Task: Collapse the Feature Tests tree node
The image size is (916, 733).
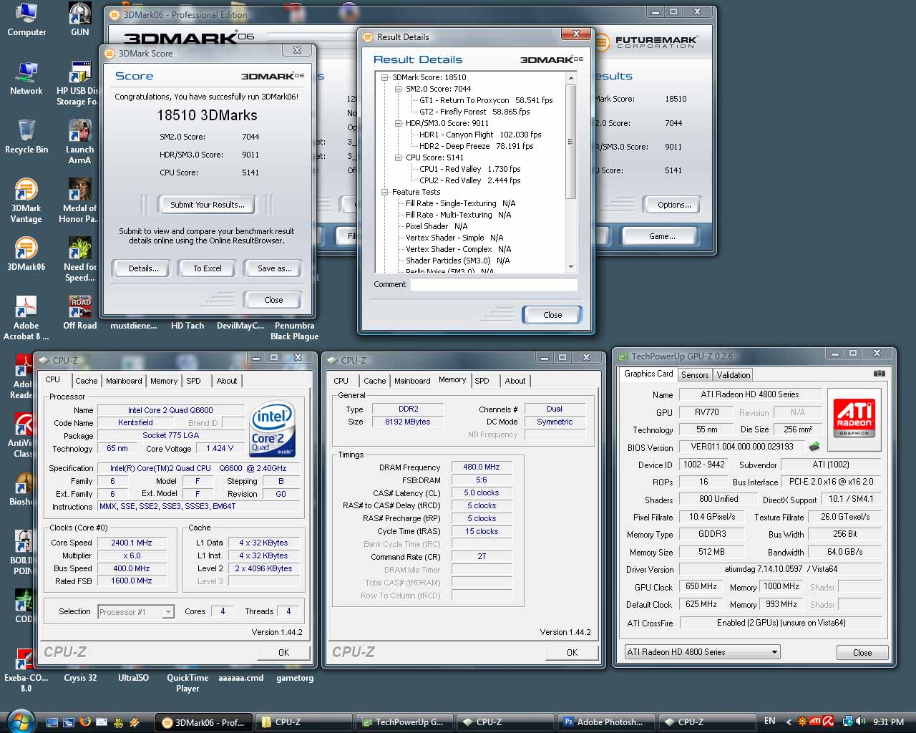Action: pos(385,192)
